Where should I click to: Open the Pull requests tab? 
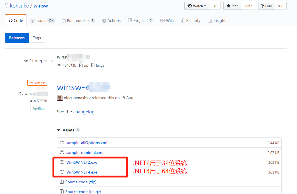pos(78,20)
